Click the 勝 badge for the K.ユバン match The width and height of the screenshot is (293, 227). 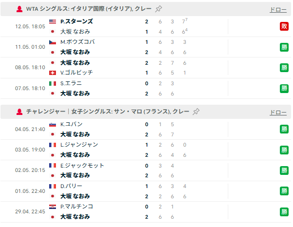point(284,129)
